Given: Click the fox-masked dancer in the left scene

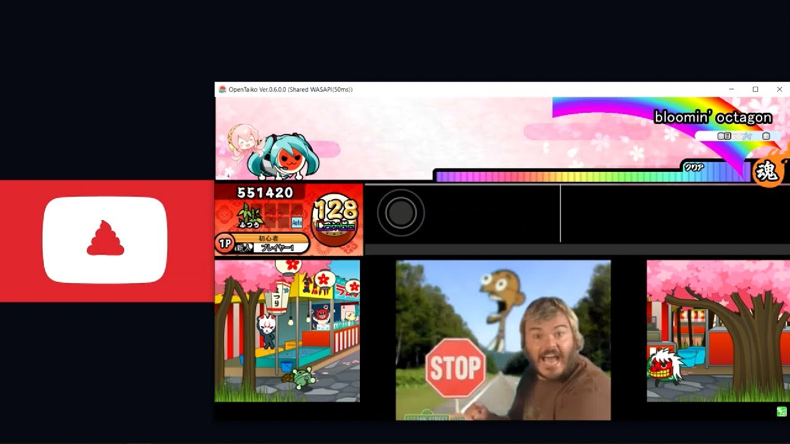Looking at the screenshot, I should coord(267,330).
